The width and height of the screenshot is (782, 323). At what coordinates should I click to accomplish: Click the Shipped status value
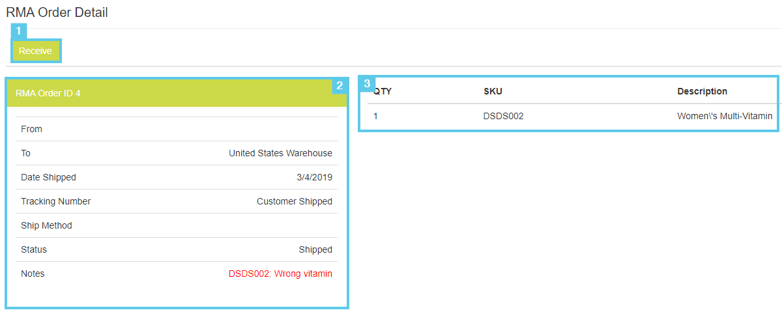pos(315,249)
